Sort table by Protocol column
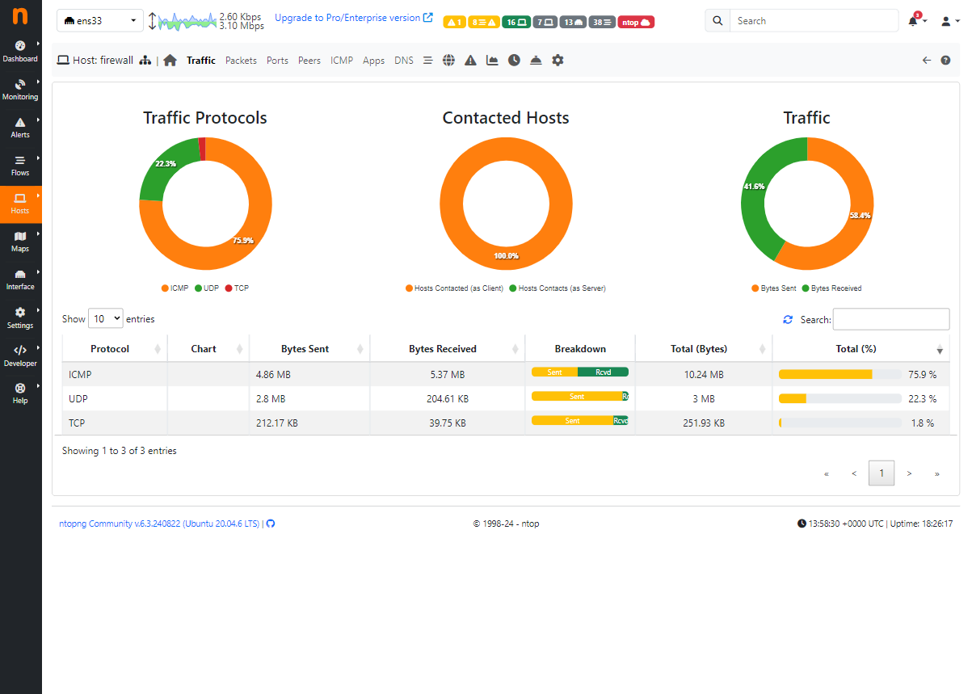This screenshot has width=972, height=694. 115,349
